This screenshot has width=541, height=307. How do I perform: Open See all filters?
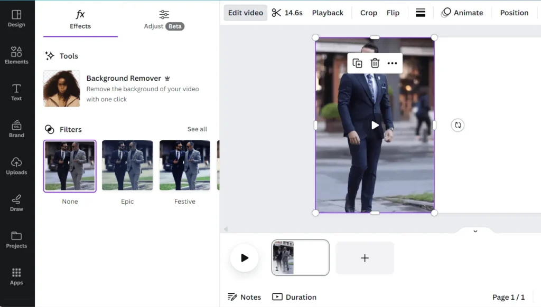click(x=197, y=129)
